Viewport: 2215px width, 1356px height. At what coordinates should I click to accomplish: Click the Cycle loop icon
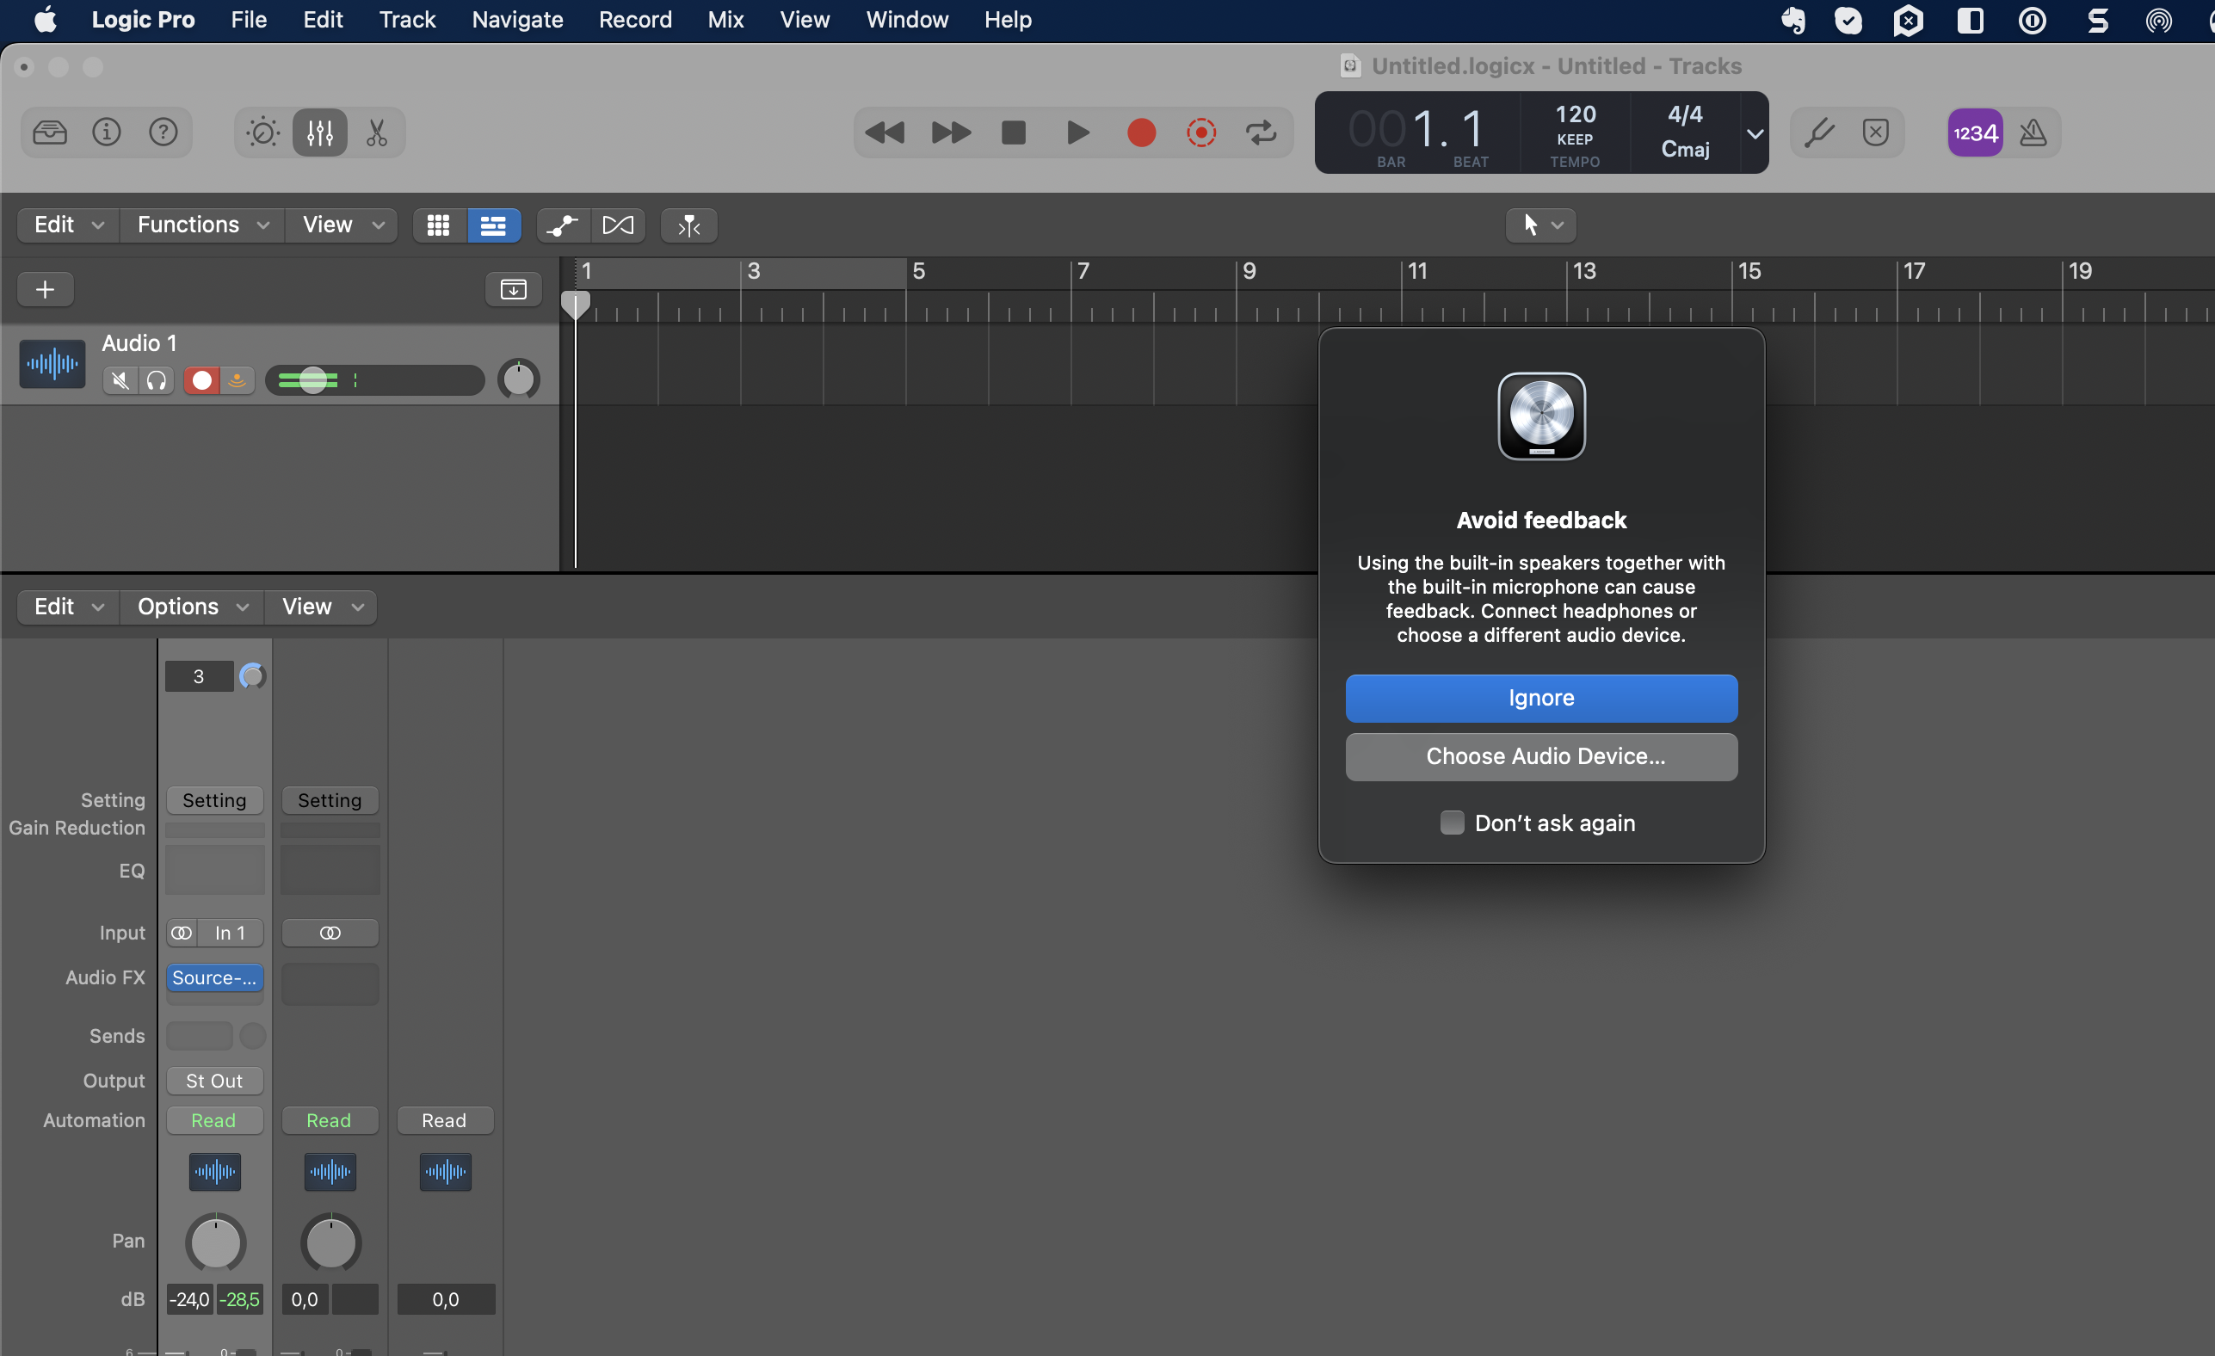click(x=1261, y=133)
